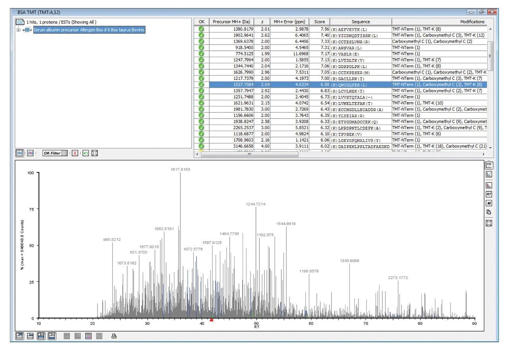Click the checkmark chart icon on the right toolbar
This screenshot has width=509, height=351.
489,174
